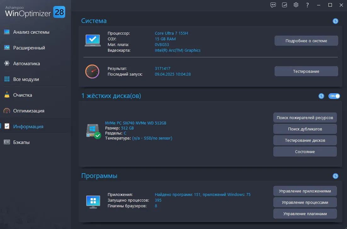Switch to Расширенный section
This screenshot has height=229, width=347.
coord(29,48)
